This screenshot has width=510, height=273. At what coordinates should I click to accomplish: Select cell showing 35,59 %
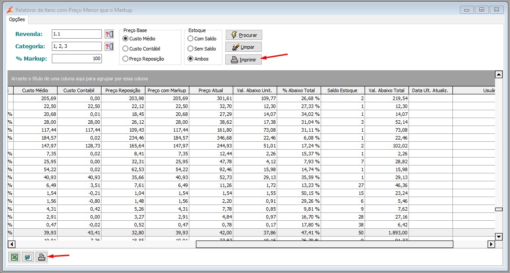click(299, 177)
